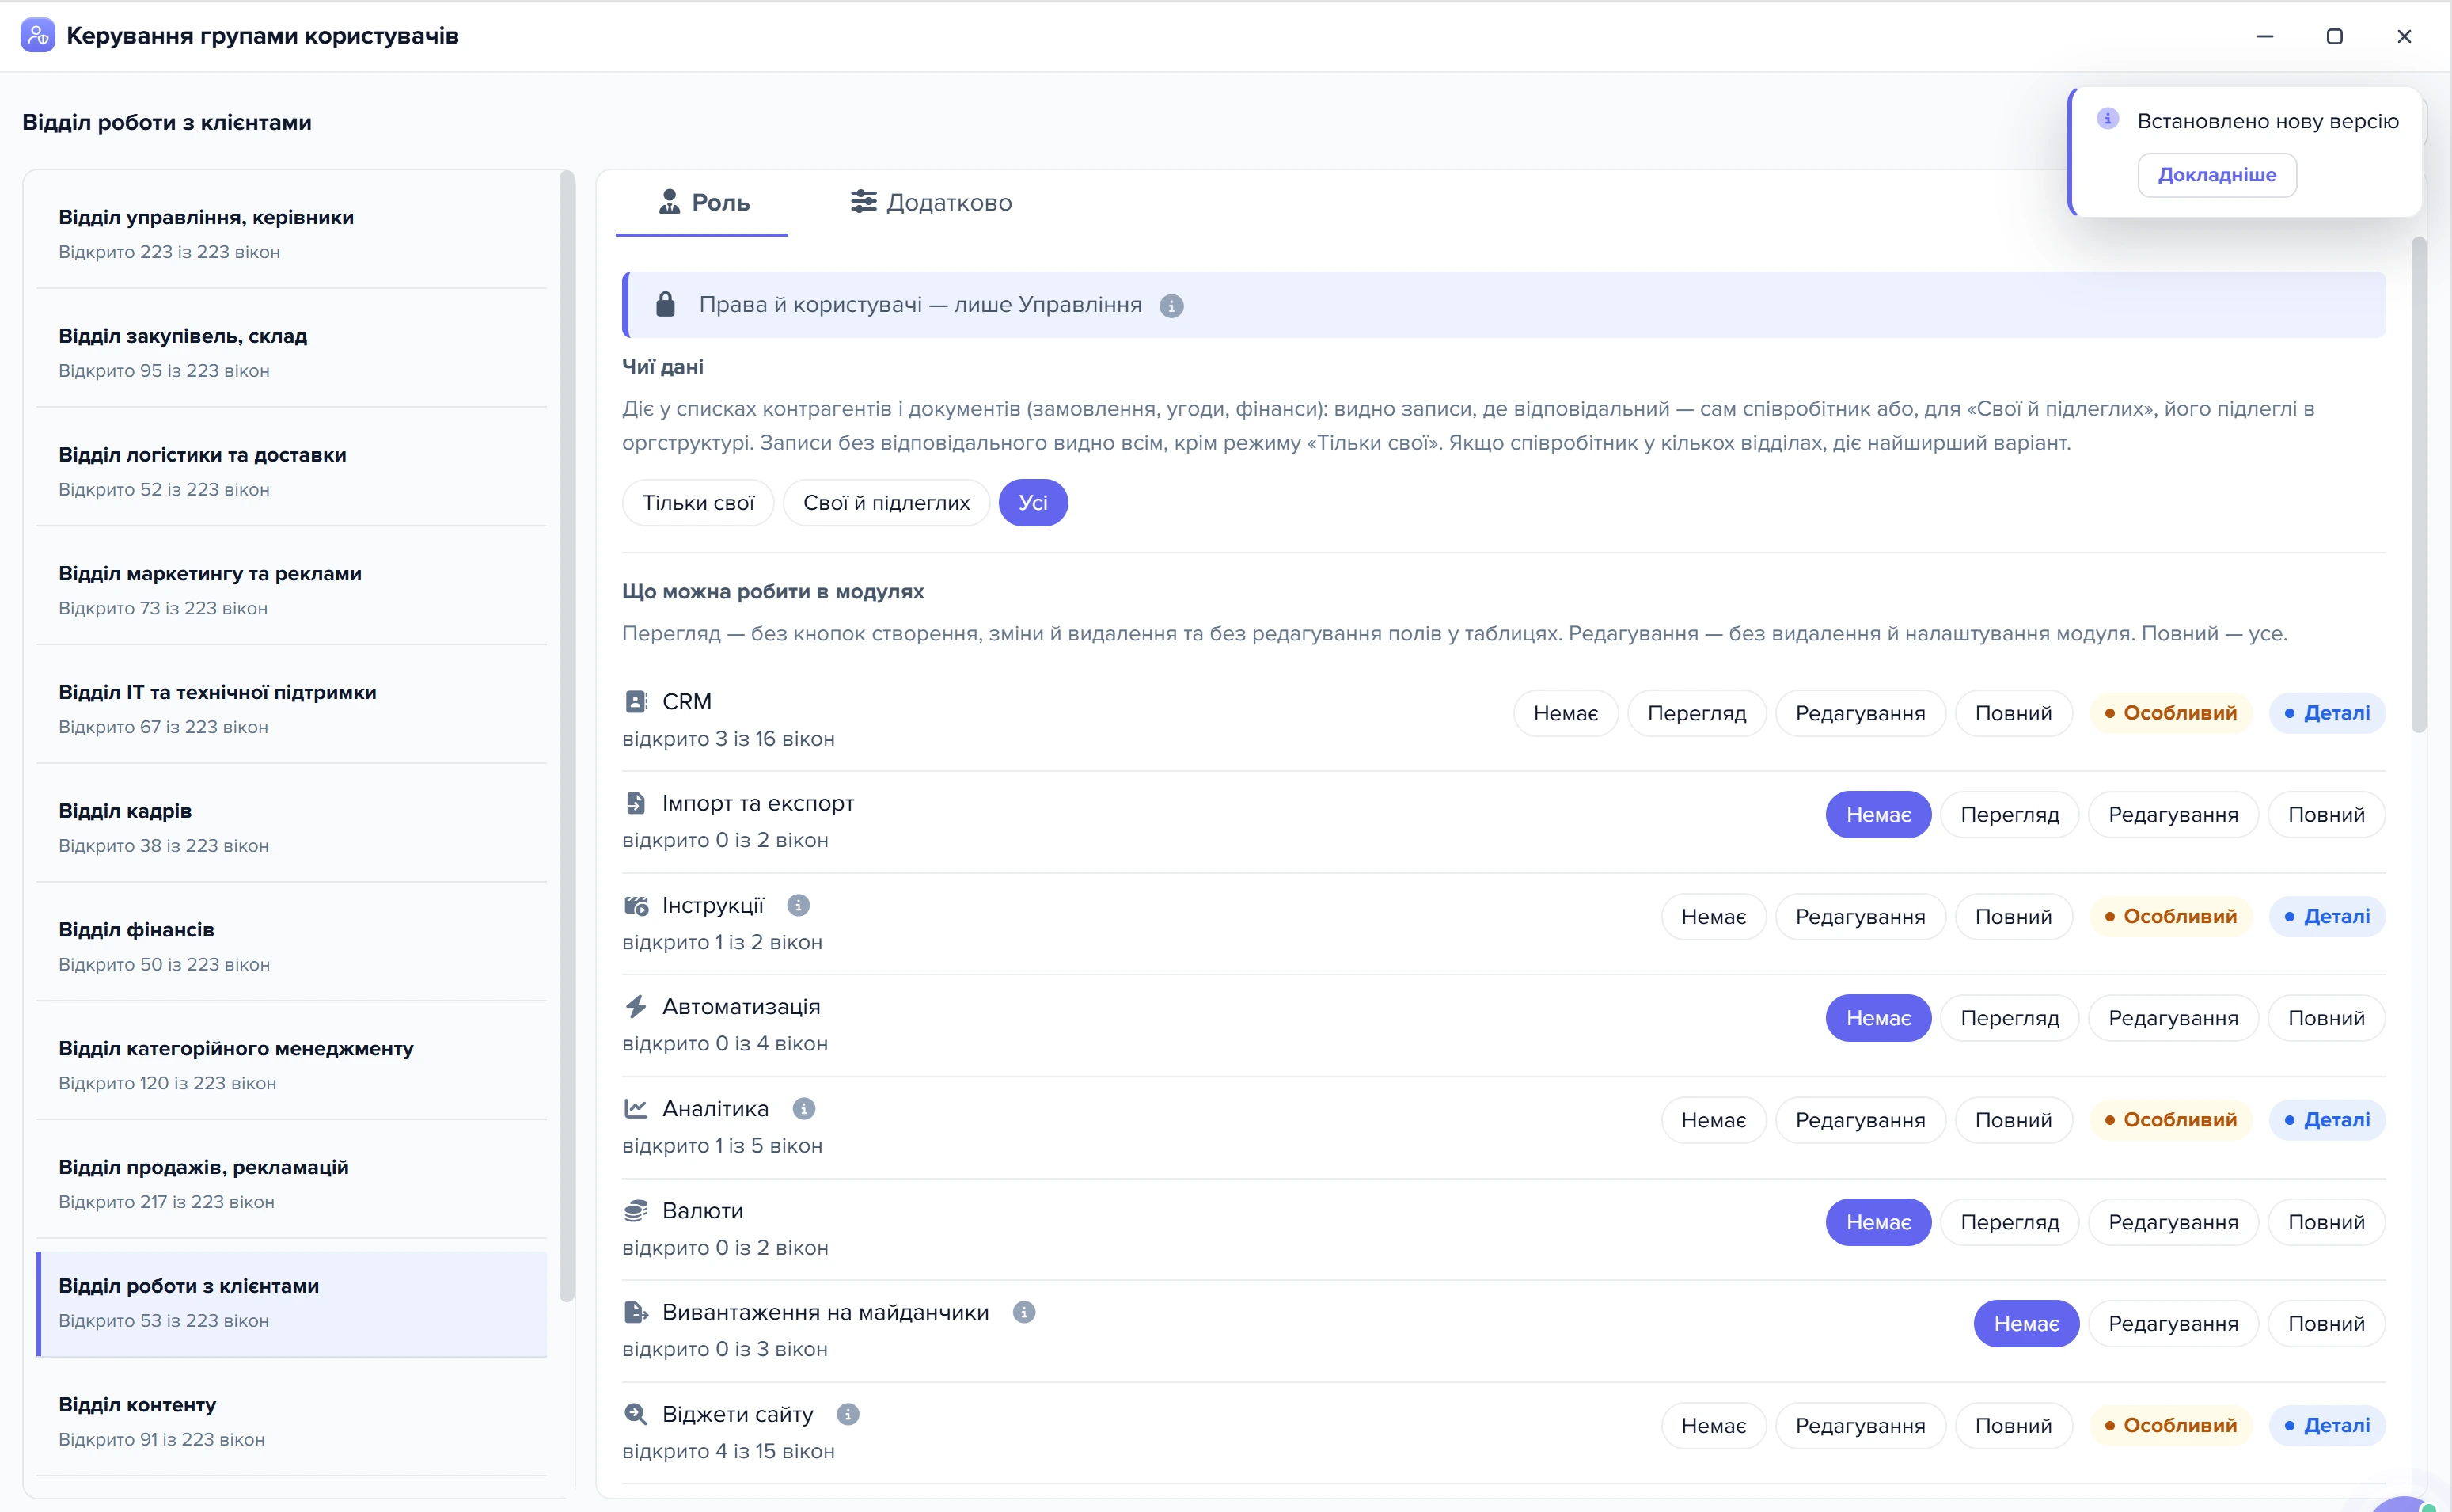Click the info icon next to Інструкції
2452x1512 pixels.
(x=798, y=905)
